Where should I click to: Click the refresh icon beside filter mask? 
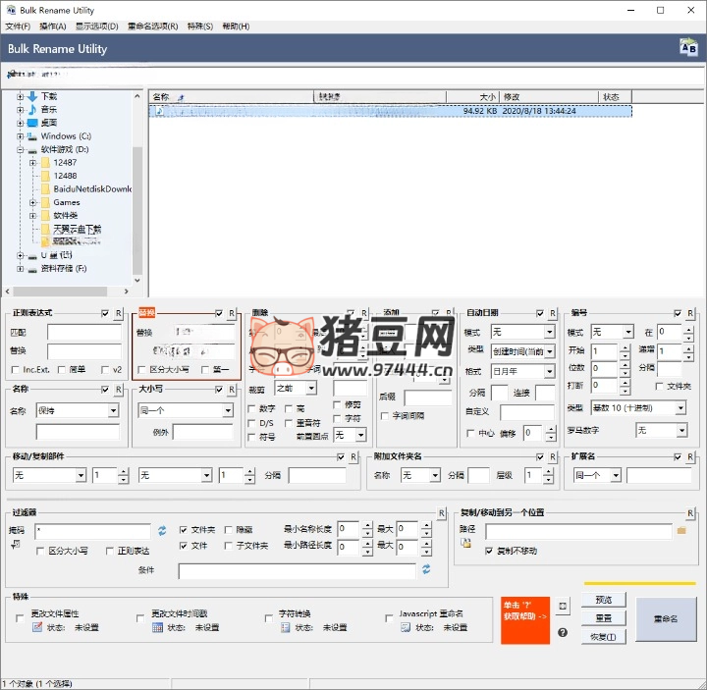coord(162,531)
